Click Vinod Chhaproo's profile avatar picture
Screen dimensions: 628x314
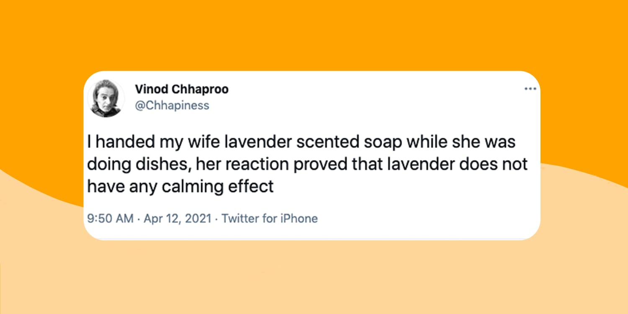pyautogui.click(x=106, y=98)
